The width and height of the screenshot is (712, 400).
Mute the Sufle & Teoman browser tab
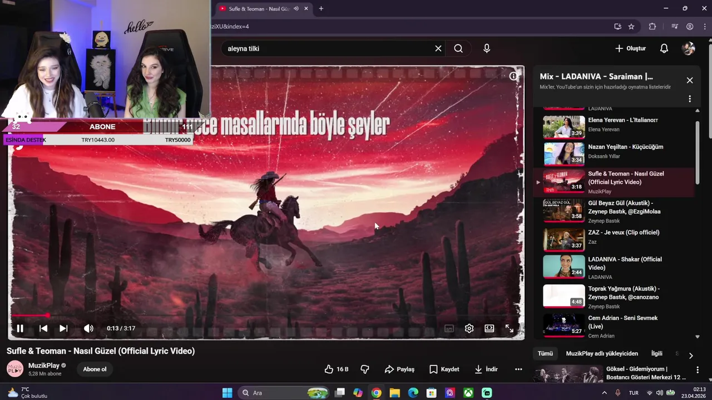(x=296, y=8)
